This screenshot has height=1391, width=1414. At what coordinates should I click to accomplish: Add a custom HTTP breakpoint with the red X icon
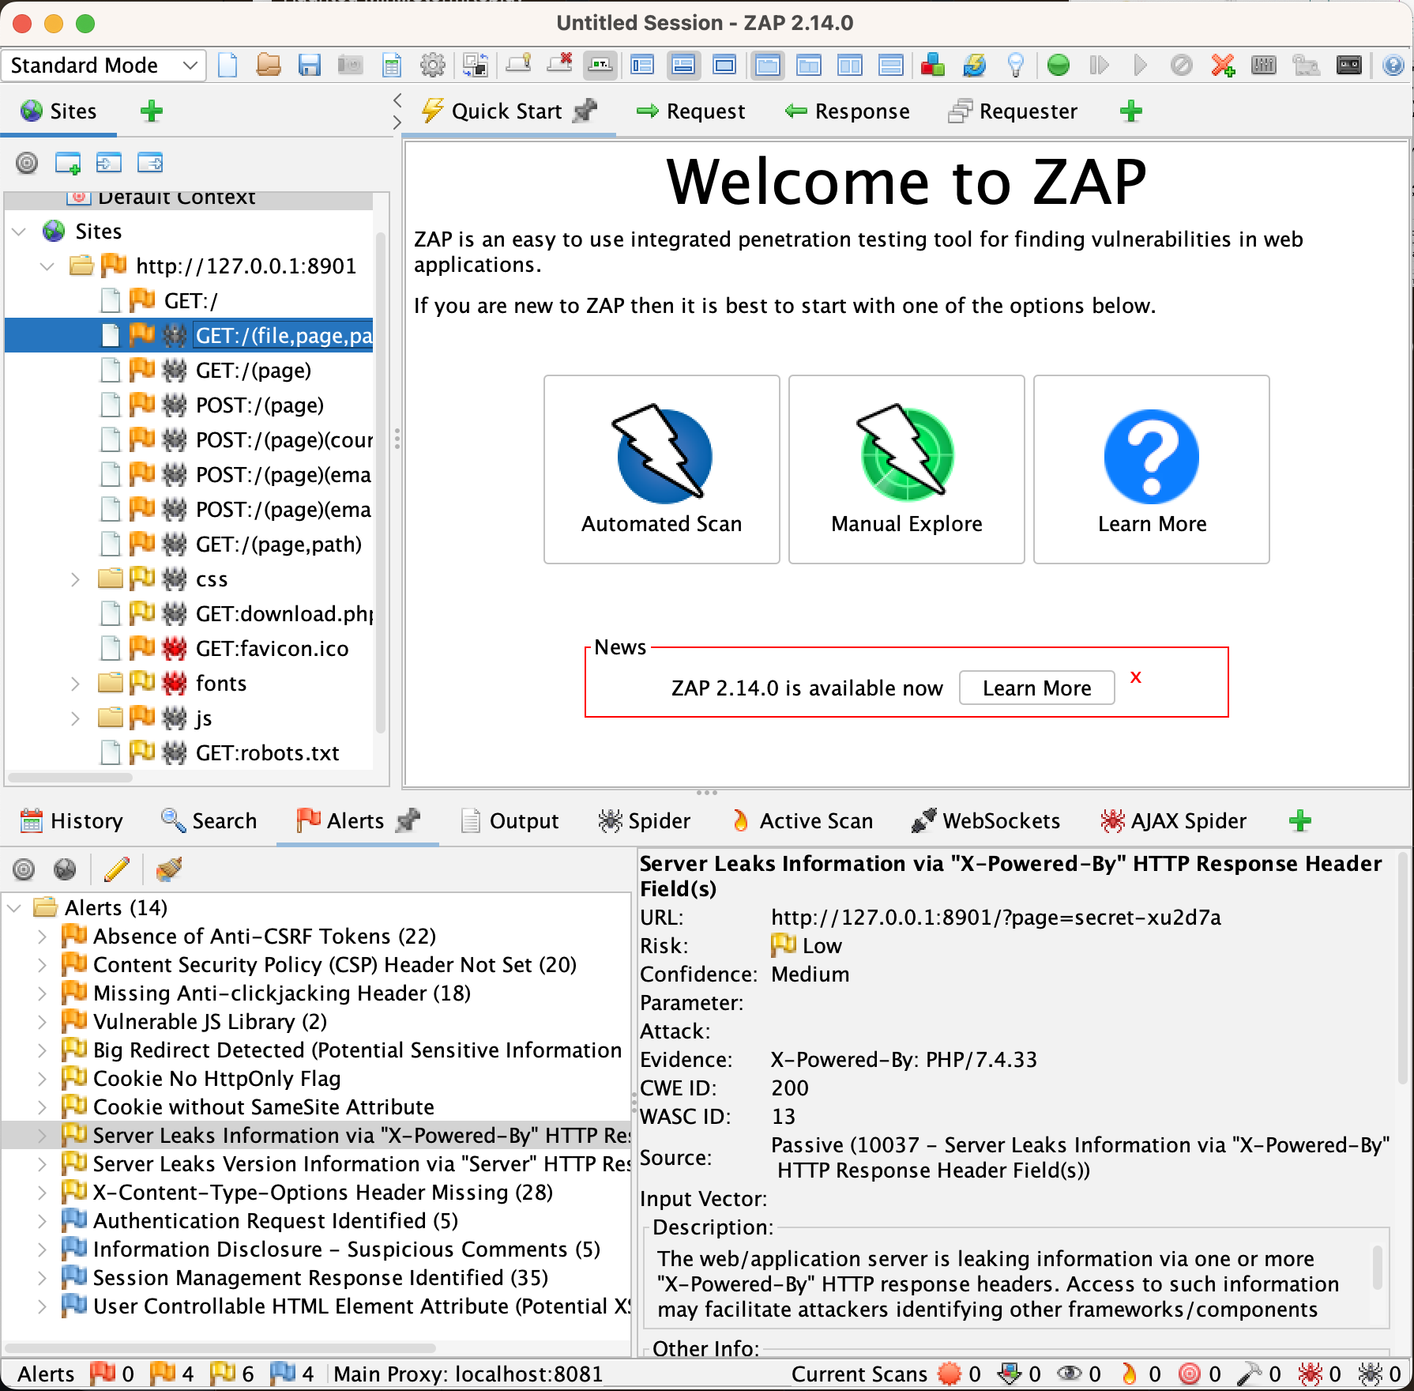click(x=1223, y=65)
